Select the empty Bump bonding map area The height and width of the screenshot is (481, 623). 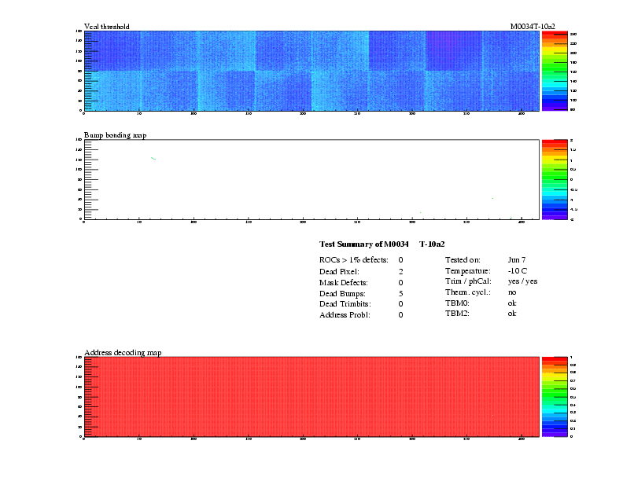(x=311, y=179)
